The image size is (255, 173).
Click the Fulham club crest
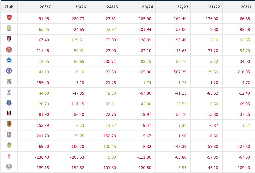9,113
